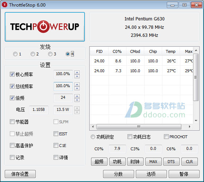Screen dimensions: 204x182
Task: Click the table horizontal scrollbar thumb
Action: point(139,127)
